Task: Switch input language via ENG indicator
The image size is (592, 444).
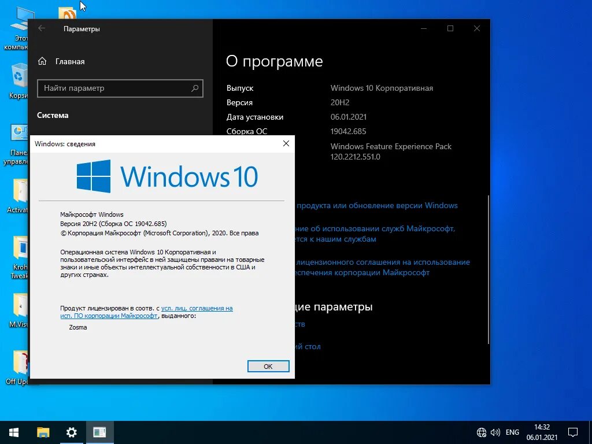Action: click(512, 432)
